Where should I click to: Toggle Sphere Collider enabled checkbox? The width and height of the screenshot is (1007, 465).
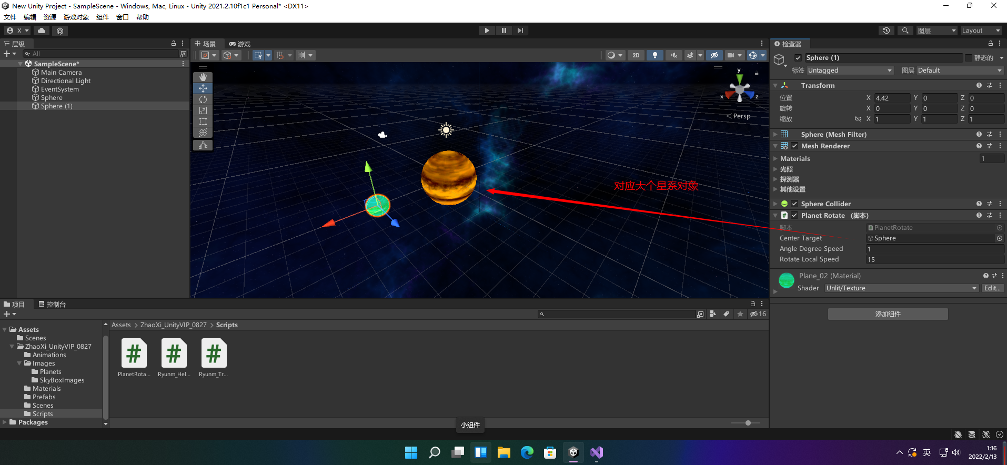pos(794,204)
